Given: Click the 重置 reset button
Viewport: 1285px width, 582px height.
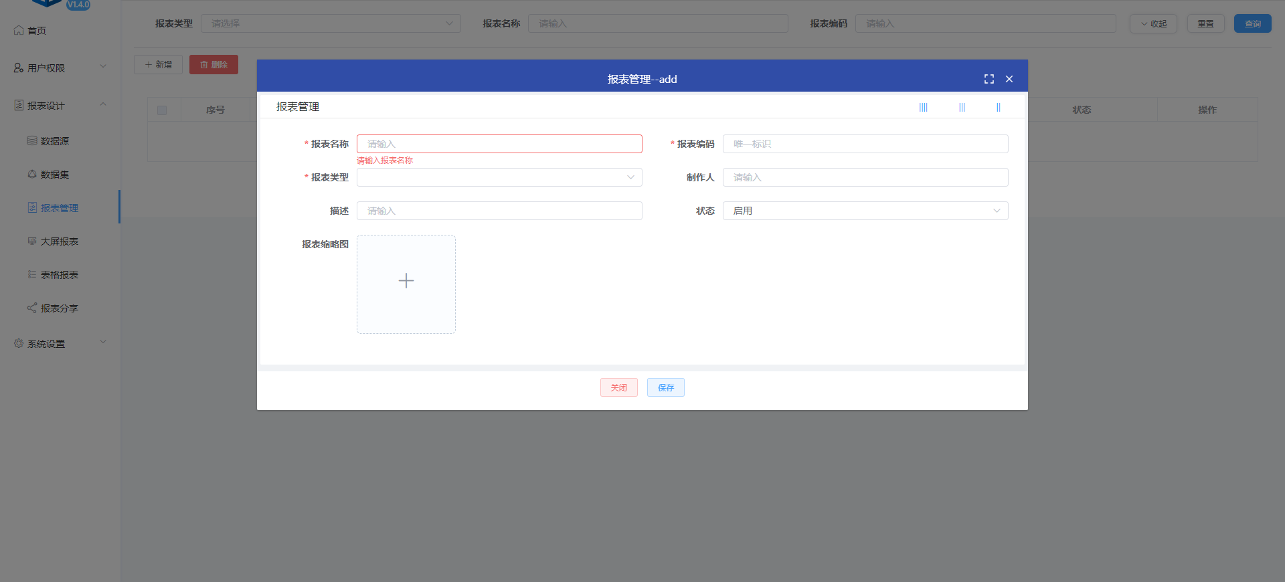Looking at the screenshot, I should click(1206, 23).
